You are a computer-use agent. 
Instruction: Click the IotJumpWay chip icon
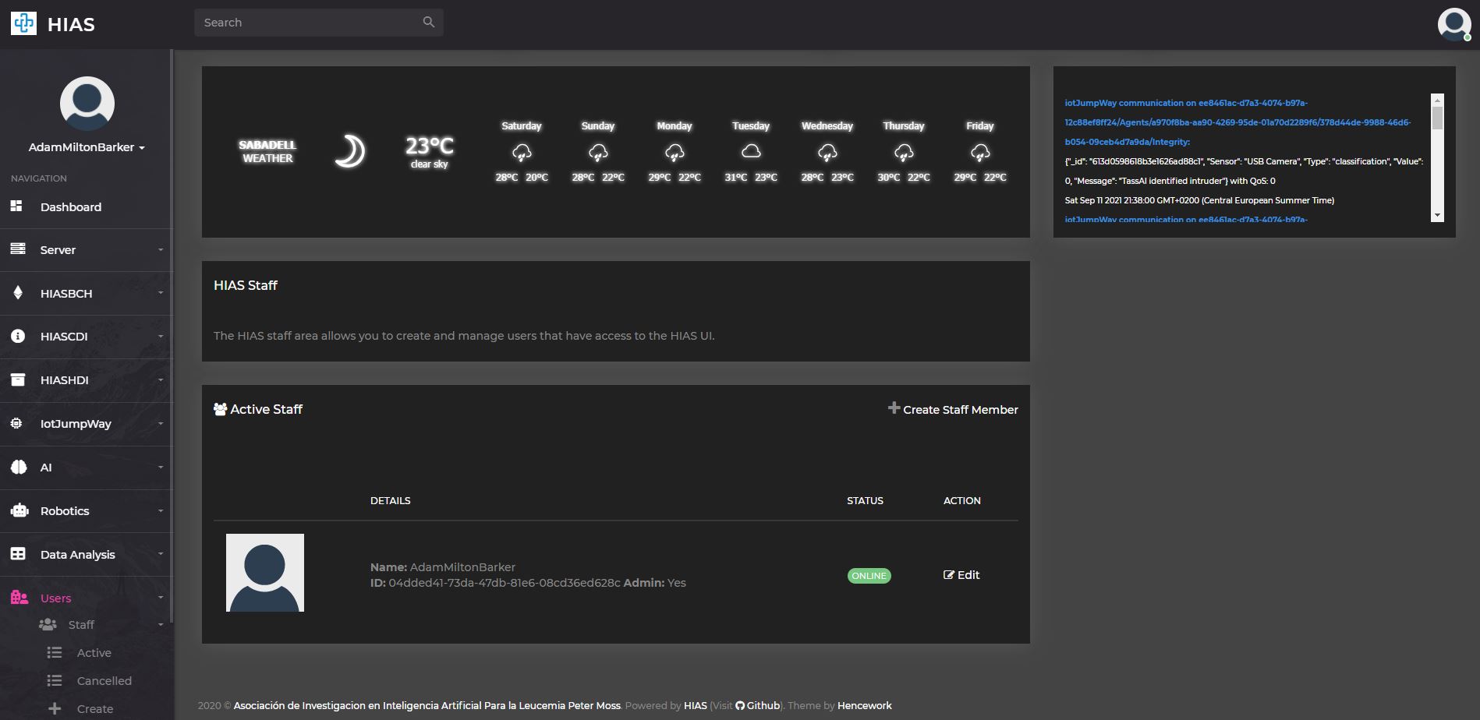pos(16,423)
